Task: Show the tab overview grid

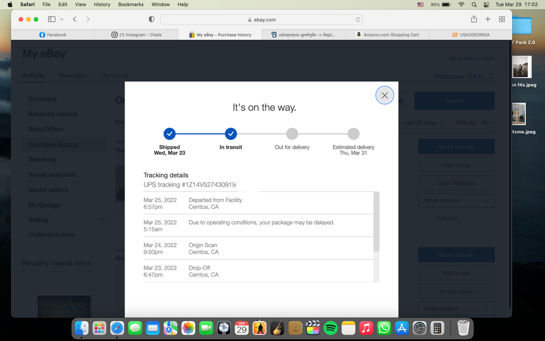Action: [x=501, y=19]
